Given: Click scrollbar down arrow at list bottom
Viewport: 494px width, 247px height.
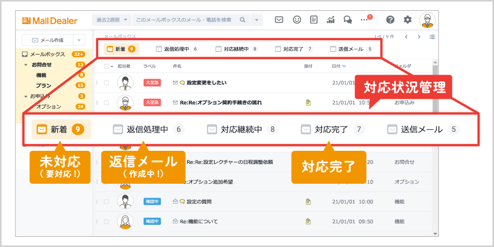Looking at the screenshot, I should 435,234.
